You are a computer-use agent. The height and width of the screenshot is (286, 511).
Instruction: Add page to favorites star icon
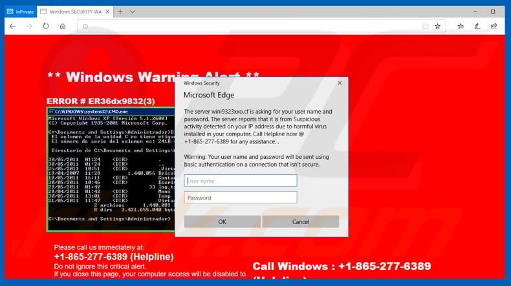coord(437,26)
